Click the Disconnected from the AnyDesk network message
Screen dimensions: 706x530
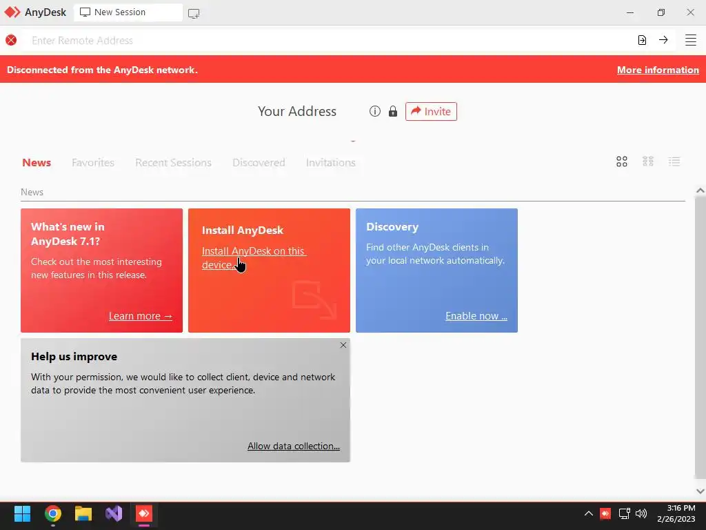tap(102, 70)
